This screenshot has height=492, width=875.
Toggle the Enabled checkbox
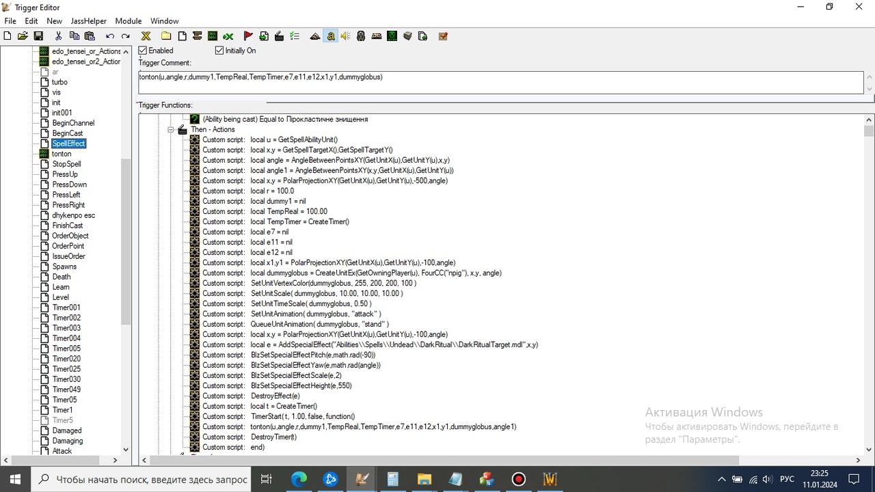(143, 51)
